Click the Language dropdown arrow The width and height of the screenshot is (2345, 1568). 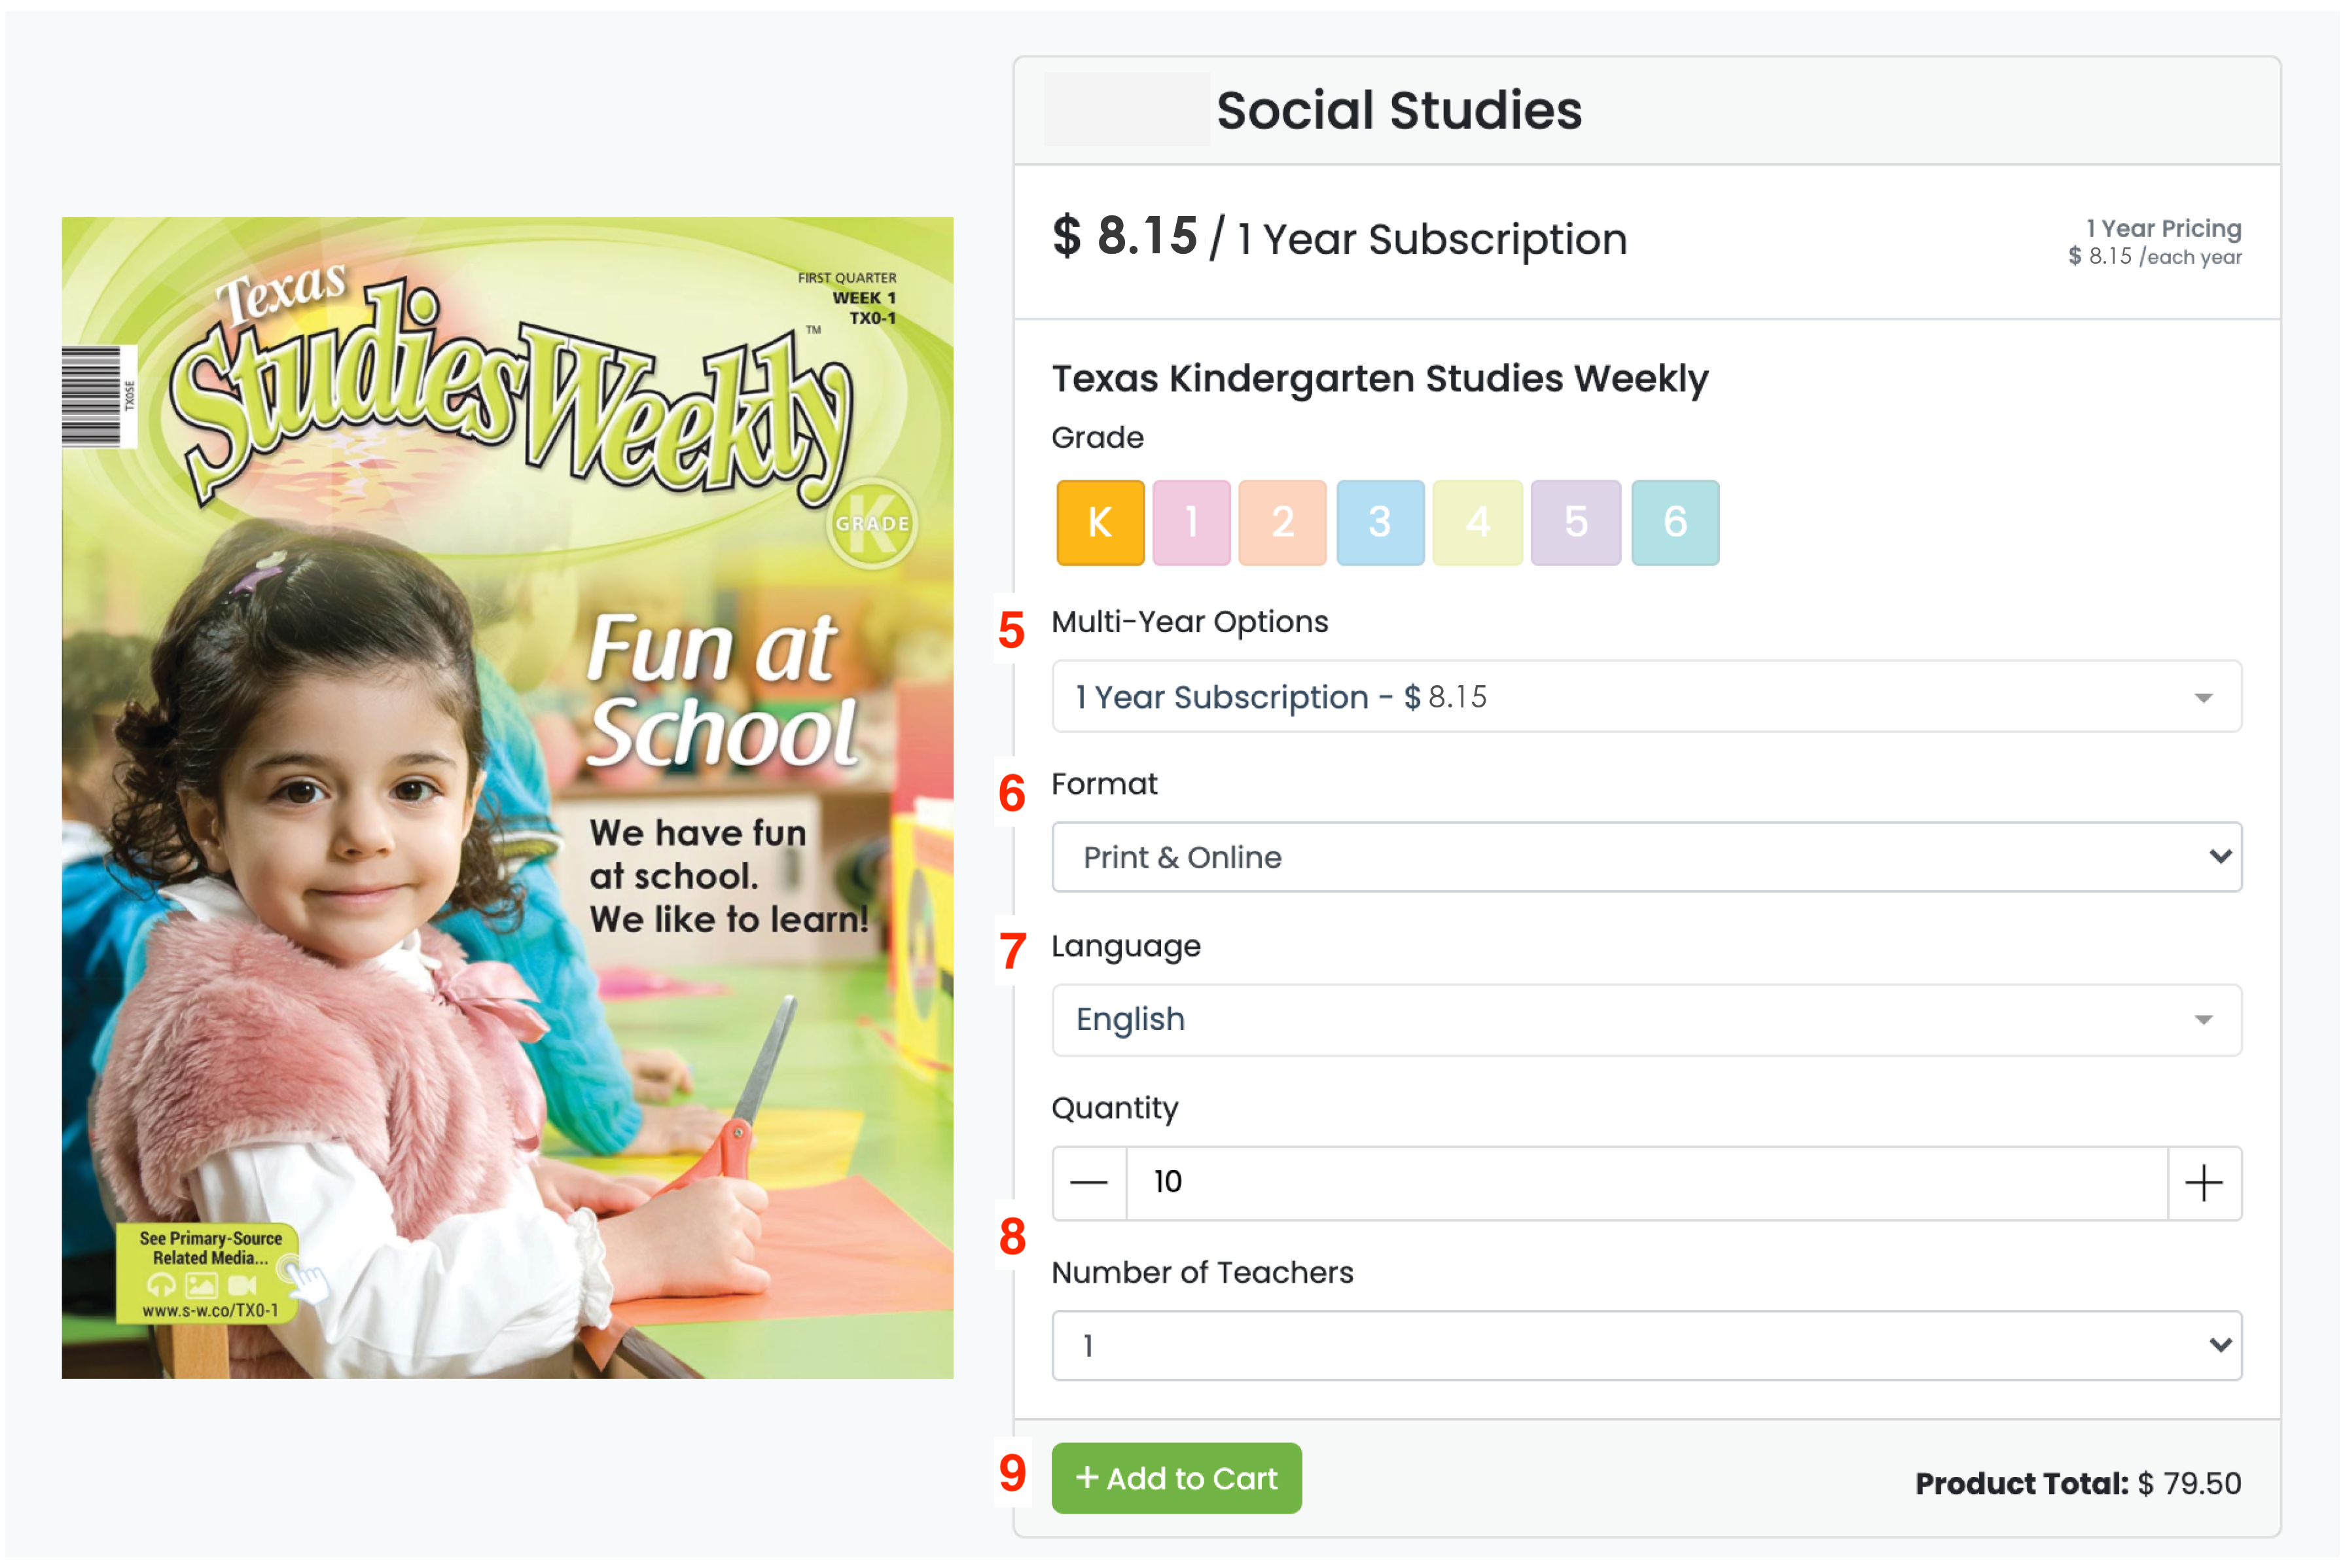tap(2203, 1020)
